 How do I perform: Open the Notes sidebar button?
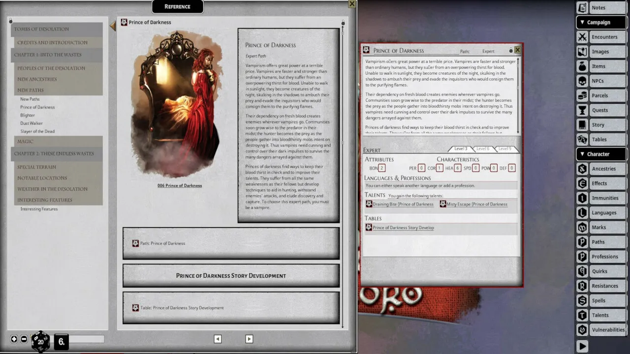click(x=601, y=7)
